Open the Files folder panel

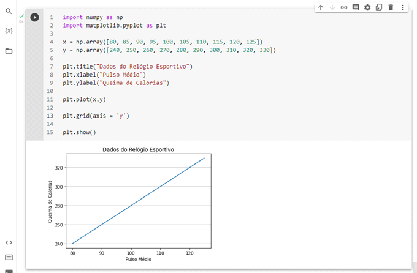9,51
